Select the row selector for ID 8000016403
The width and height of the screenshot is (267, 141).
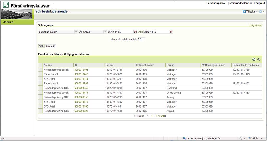(40, 70)
